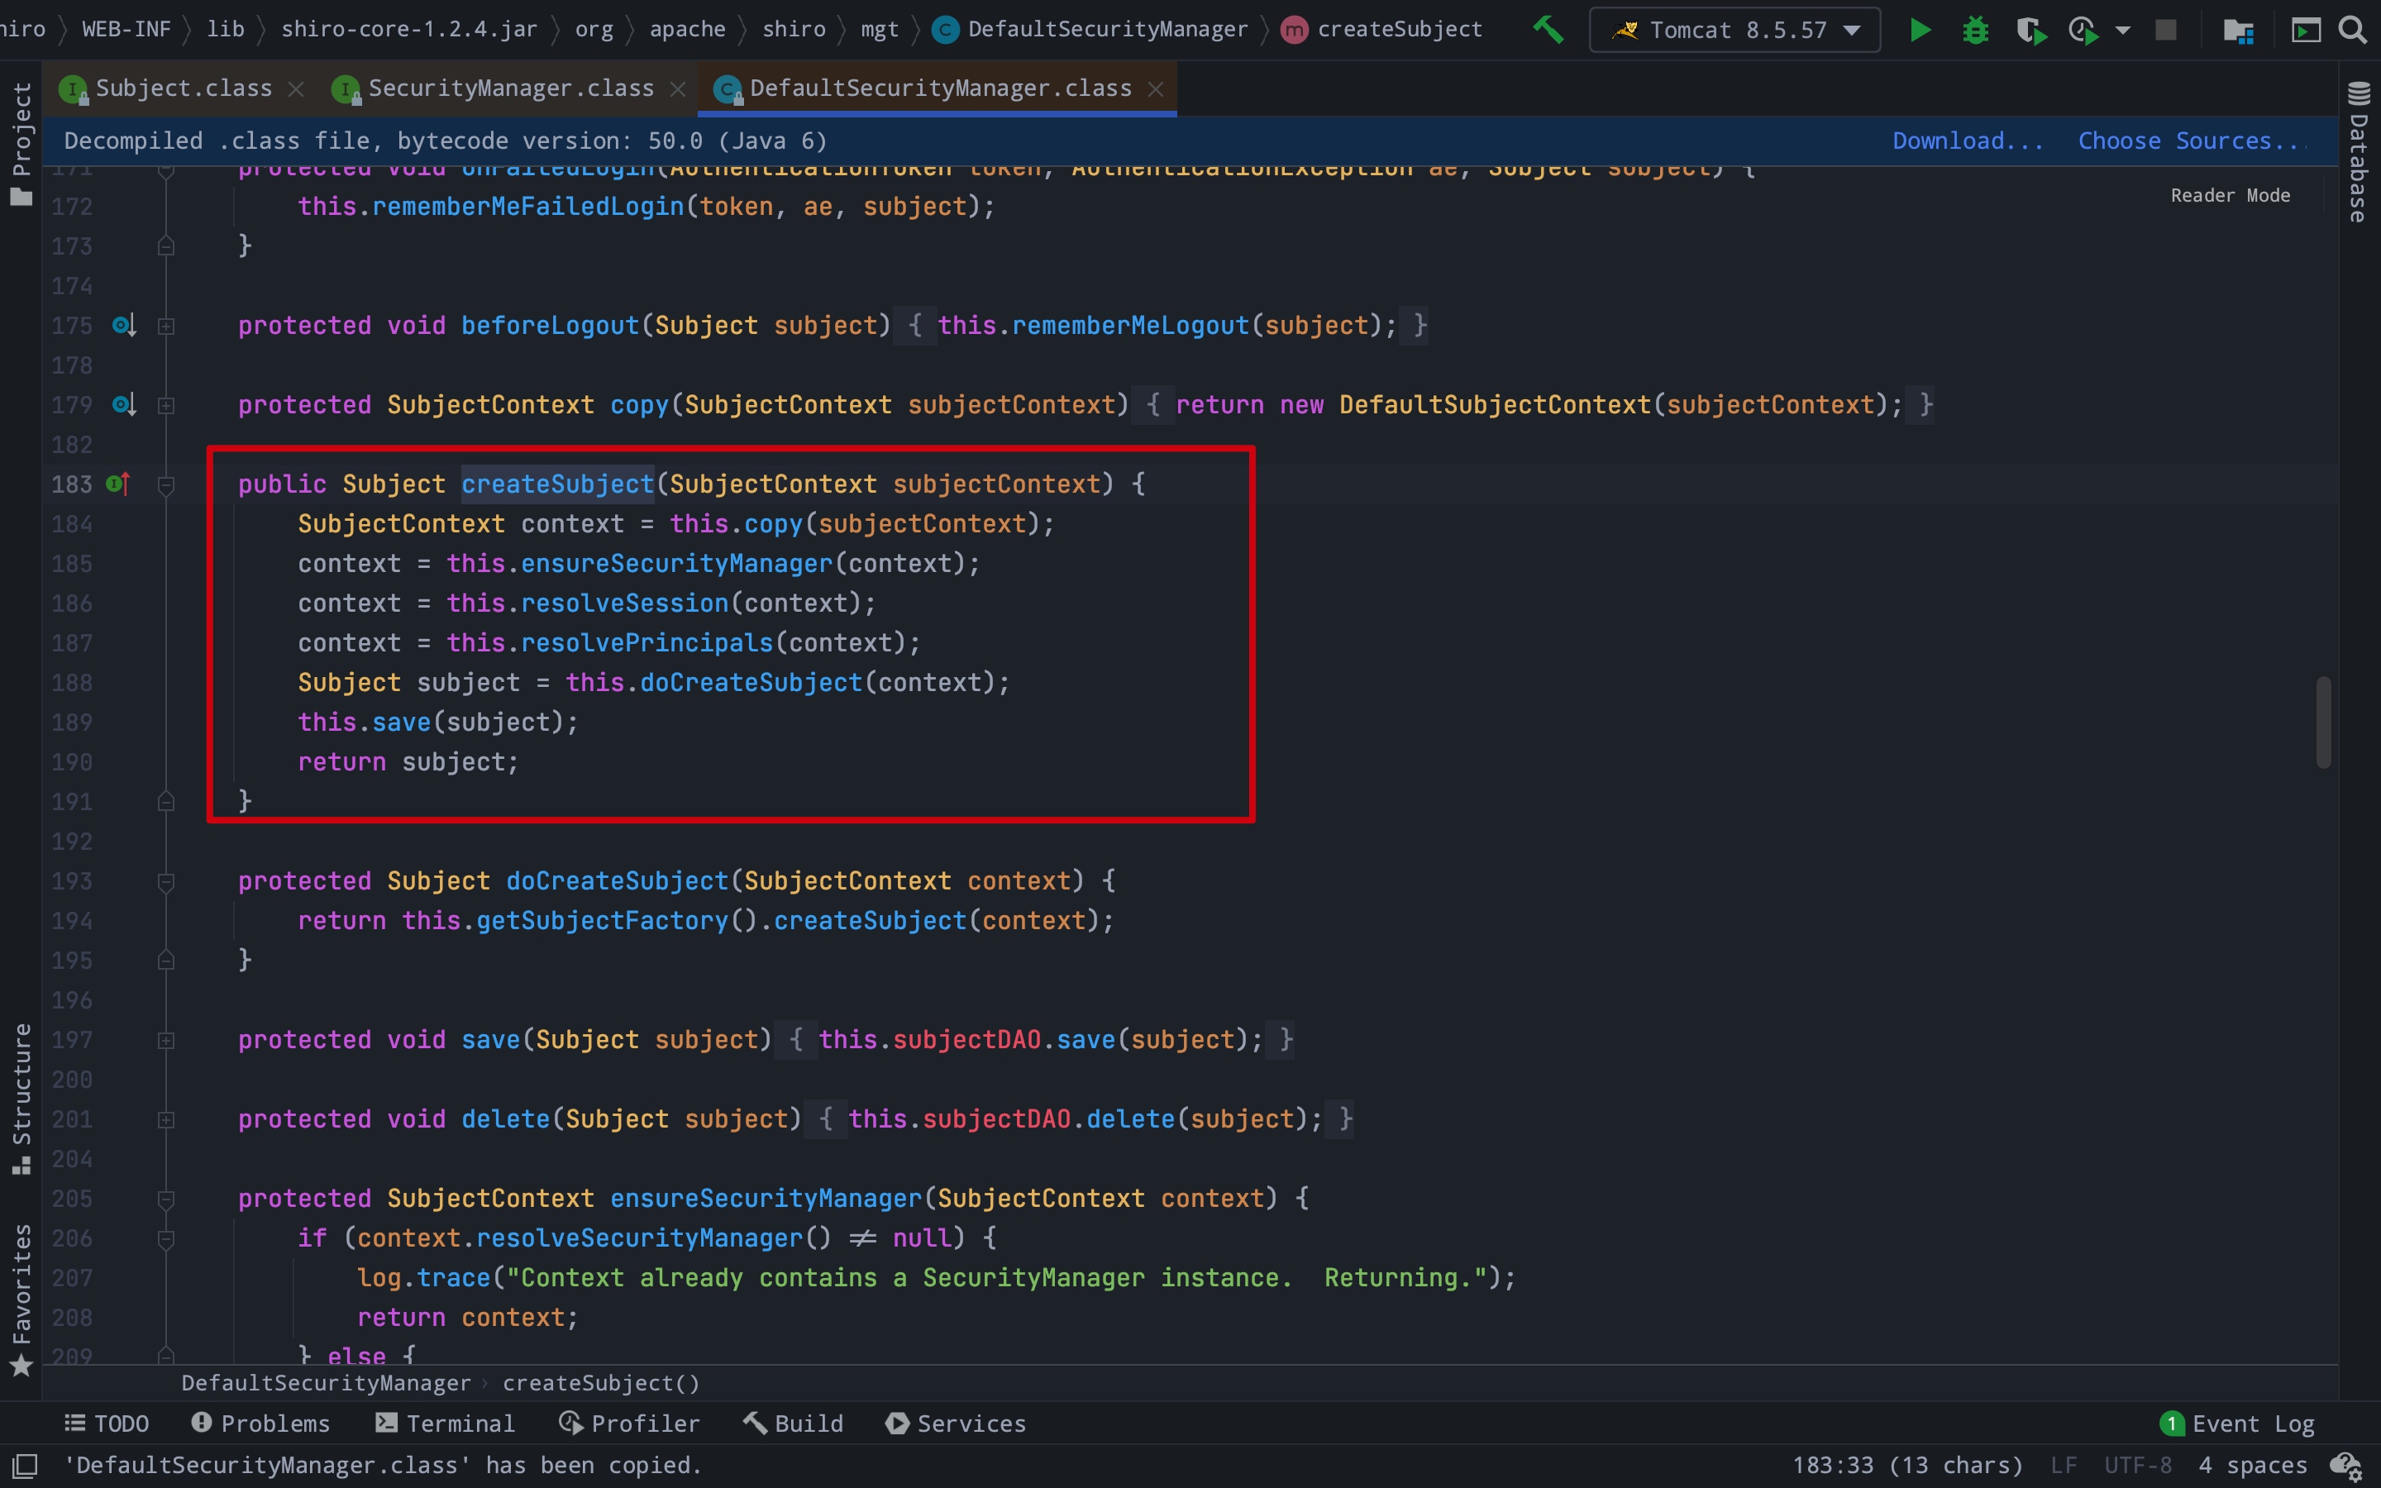Open the Project tool window
The image size is (2381, 1488).
point(21,144)
